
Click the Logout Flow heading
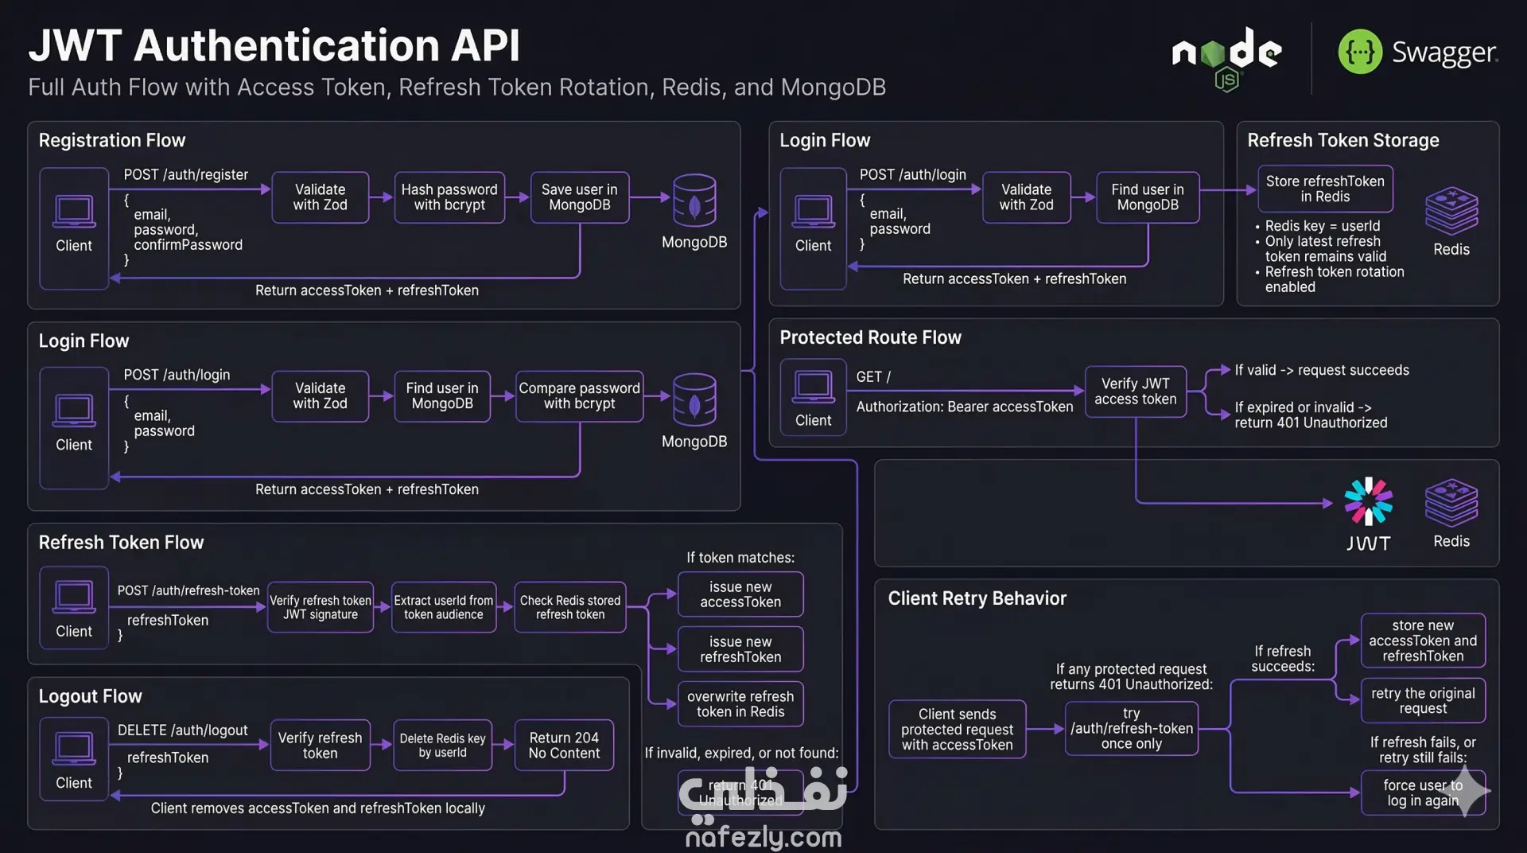[x=91, y=696]
